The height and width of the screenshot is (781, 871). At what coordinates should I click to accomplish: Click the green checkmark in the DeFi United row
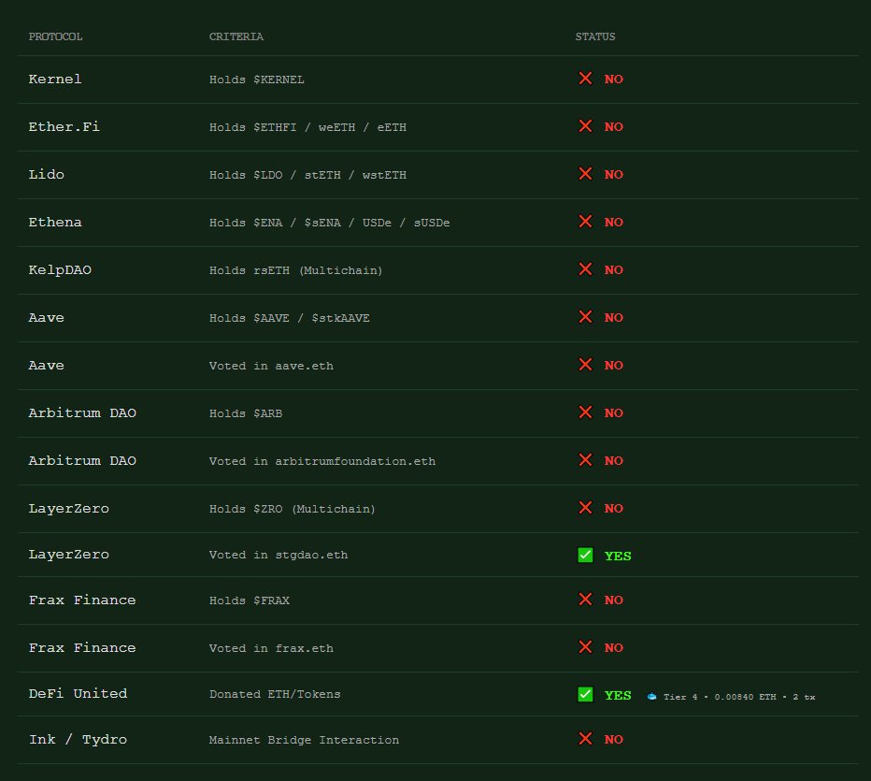(585, 695)
